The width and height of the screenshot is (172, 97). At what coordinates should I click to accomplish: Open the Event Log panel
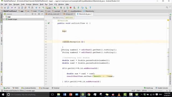click(148, 88)
